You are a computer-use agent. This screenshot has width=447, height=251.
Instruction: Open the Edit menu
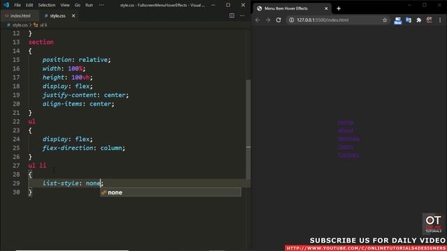click(x=29, y=5)
